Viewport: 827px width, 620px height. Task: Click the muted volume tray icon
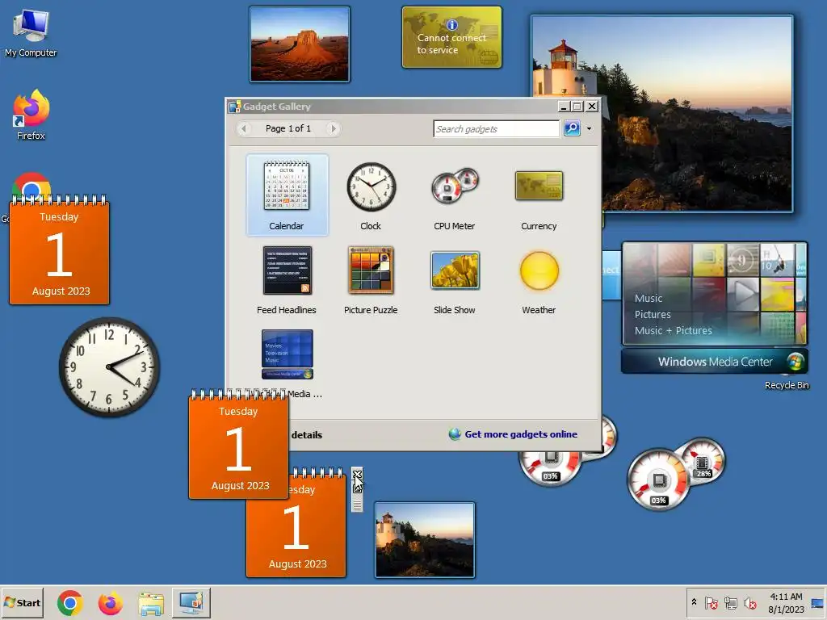pyautogui.click(x=749, y=602)
